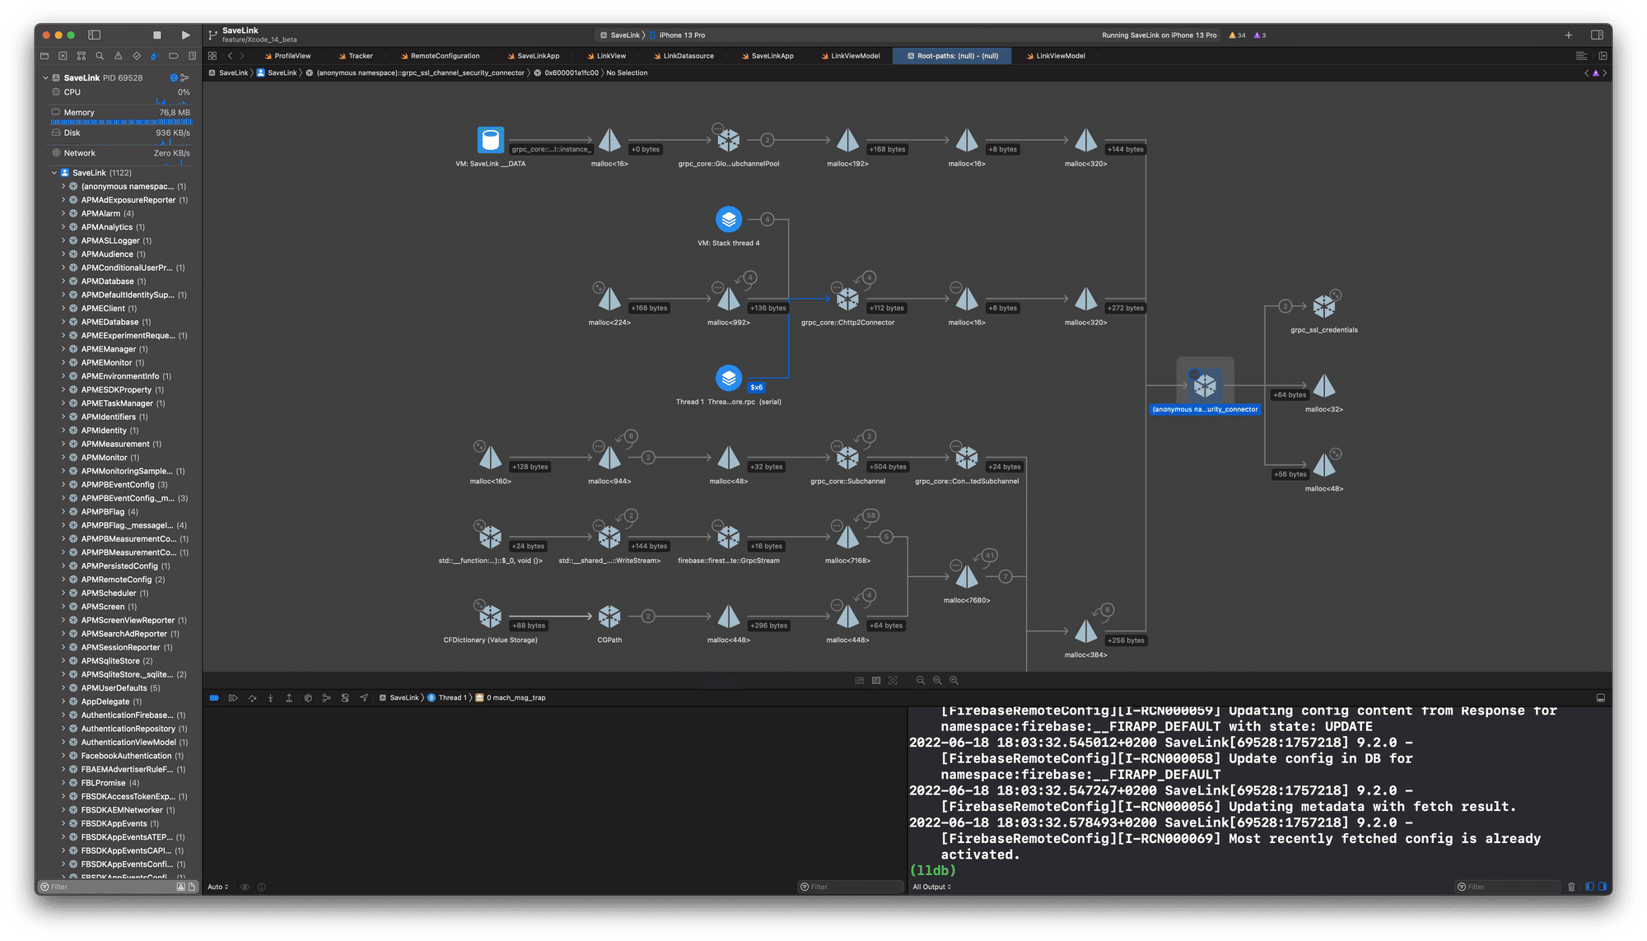
Task: Add a new editor tab with plus
Action: coord(1569,35)
